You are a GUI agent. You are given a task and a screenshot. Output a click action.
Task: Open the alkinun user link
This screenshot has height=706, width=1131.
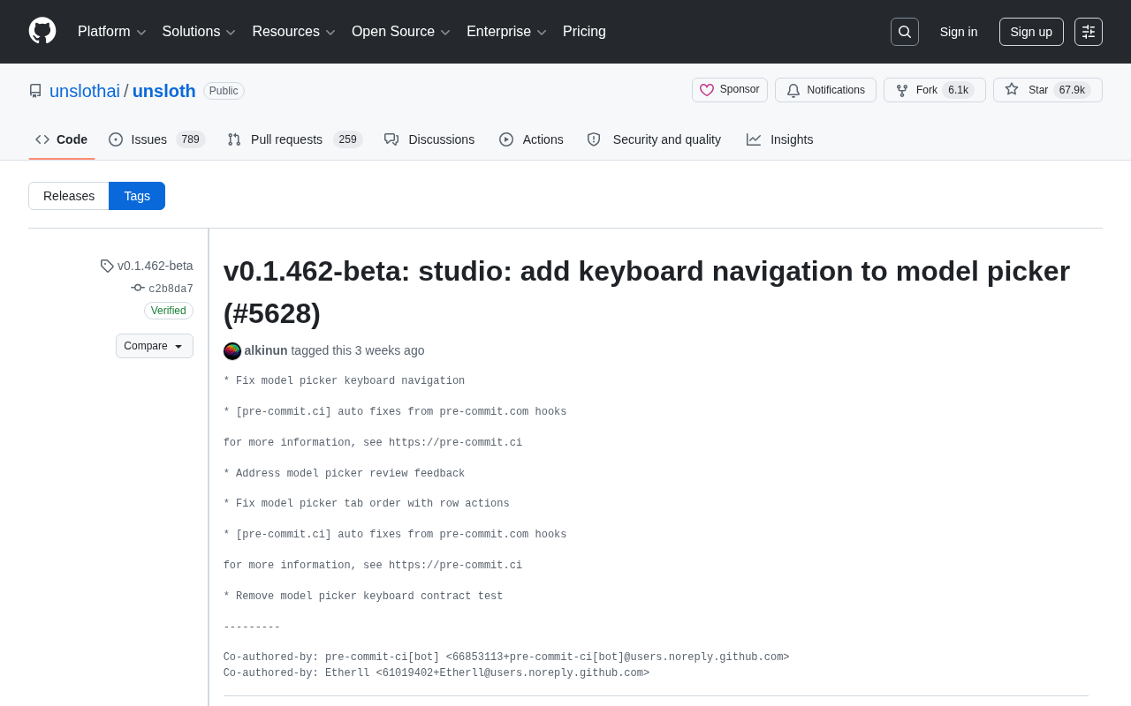click(x=266, y=350)
